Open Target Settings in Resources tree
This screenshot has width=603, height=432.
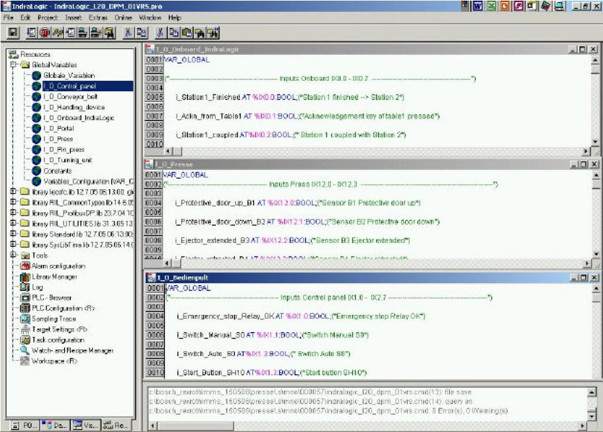(59, 329)
